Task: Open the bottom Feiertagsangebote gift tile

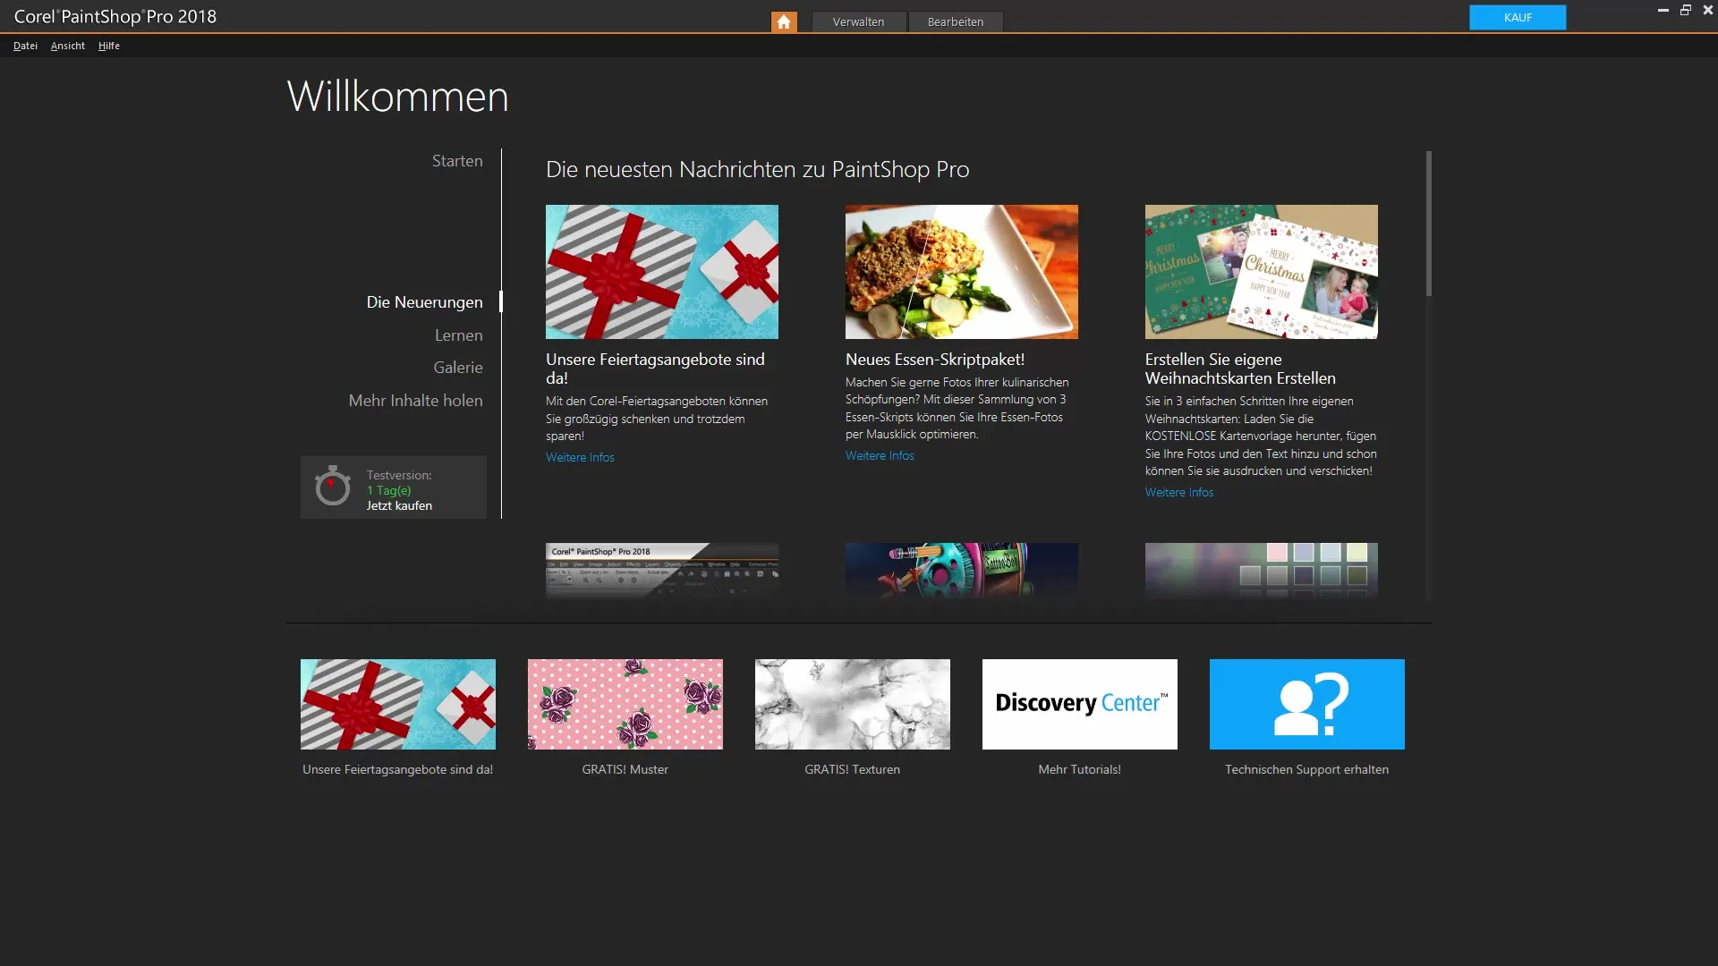Action: coord(398,704)
